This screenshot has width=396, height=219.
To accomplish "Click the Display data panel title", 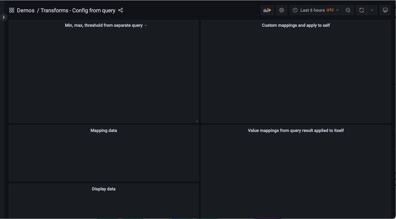I will (x=104, y=189).
